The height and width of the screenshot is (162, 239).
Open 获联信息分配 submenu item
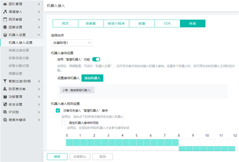[x=22, y=58]
